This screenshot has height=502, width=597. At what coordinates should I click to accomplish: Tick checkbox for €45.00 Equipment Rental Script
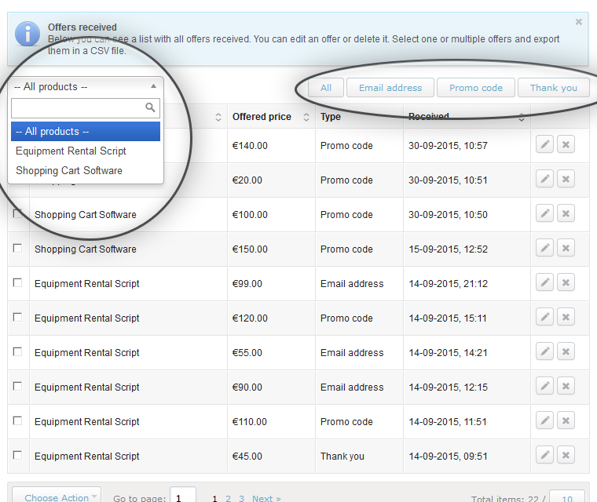(x=17, y=455)
